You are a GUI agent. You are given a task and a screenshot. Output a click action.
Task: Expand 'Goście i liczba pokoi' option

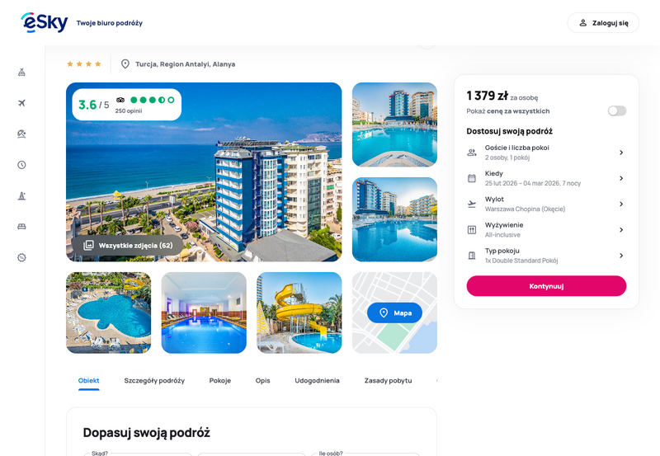pos(546,153)
